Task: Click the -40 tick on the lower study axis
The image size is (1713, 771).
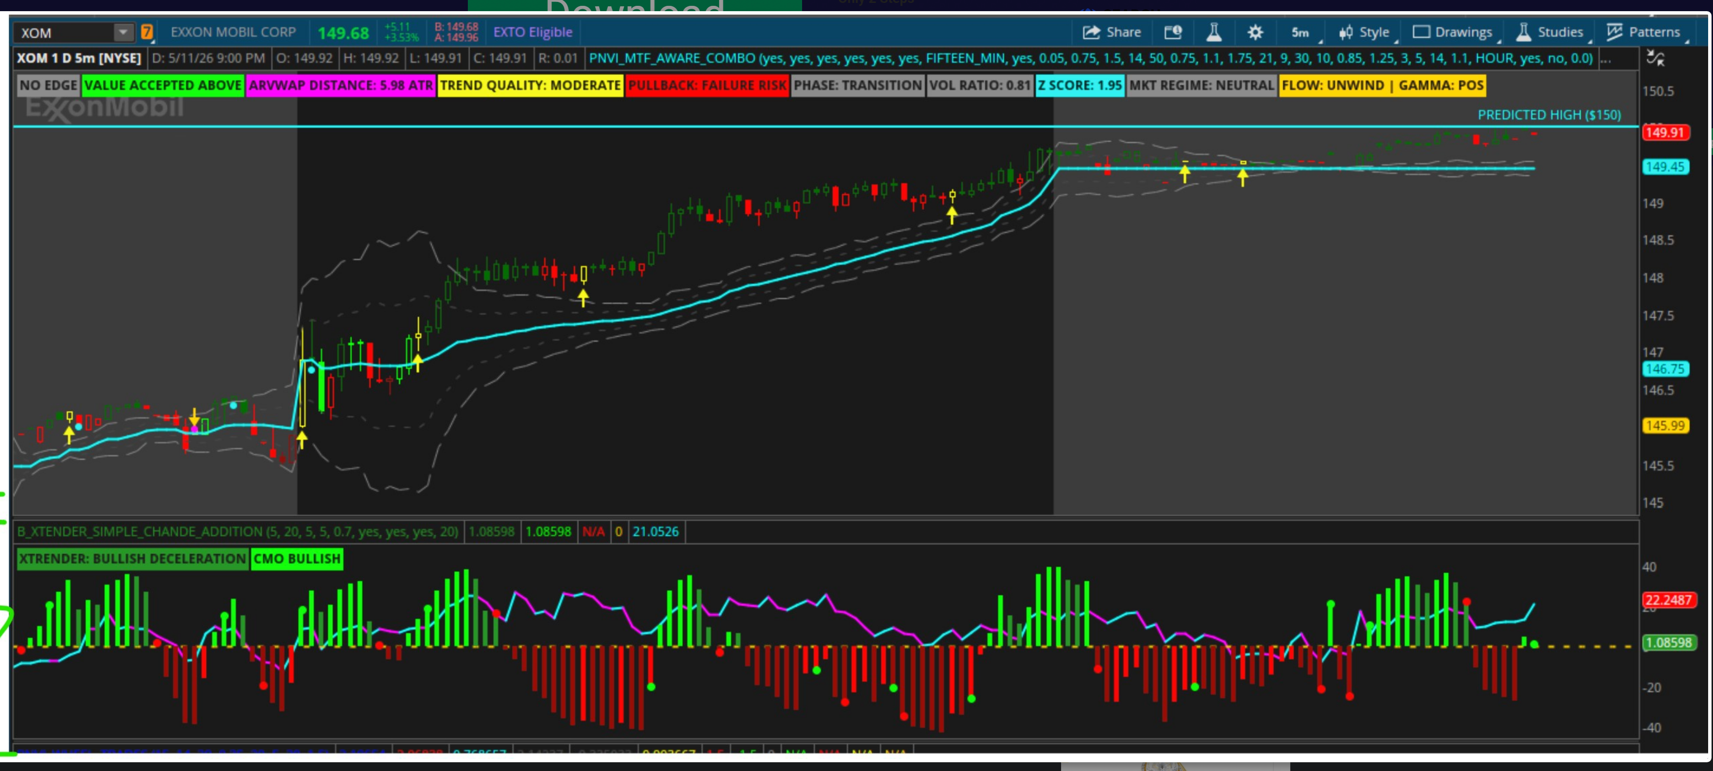Action: pos(1652,728)
